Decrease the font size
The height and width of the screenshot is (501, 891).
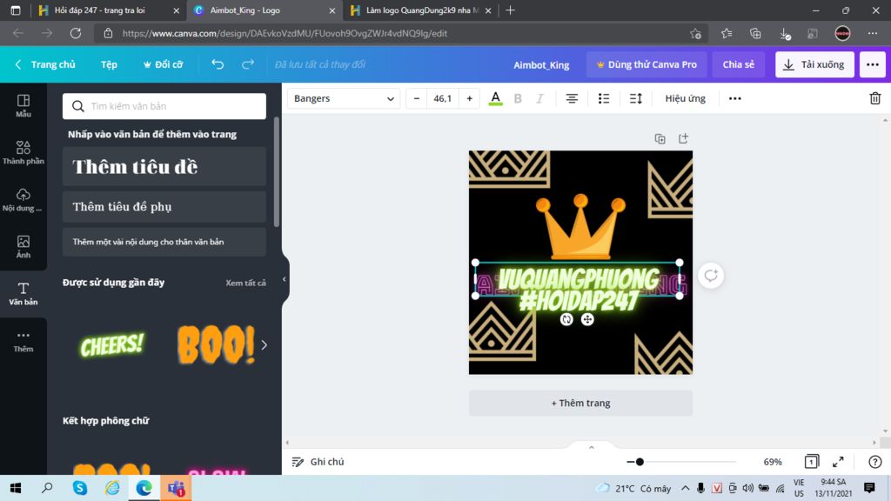pyautogui.click(x=417, y=98)
